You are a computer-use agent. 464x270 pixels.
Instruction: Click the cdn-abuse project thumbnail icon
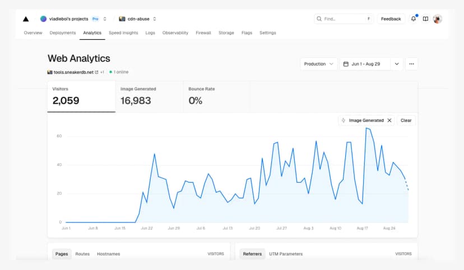122,19
